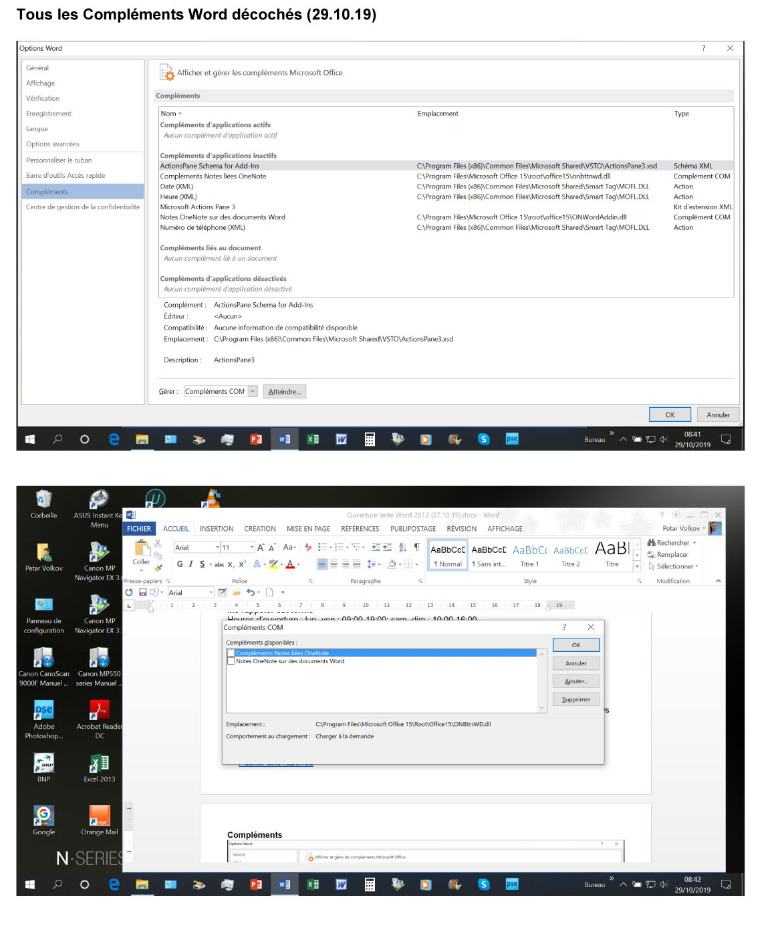Open the Google desktop shortcut

[44, 820]
